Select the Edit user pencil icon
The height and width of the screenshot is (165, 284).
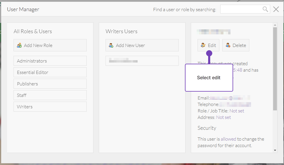[x=203, y=45]
